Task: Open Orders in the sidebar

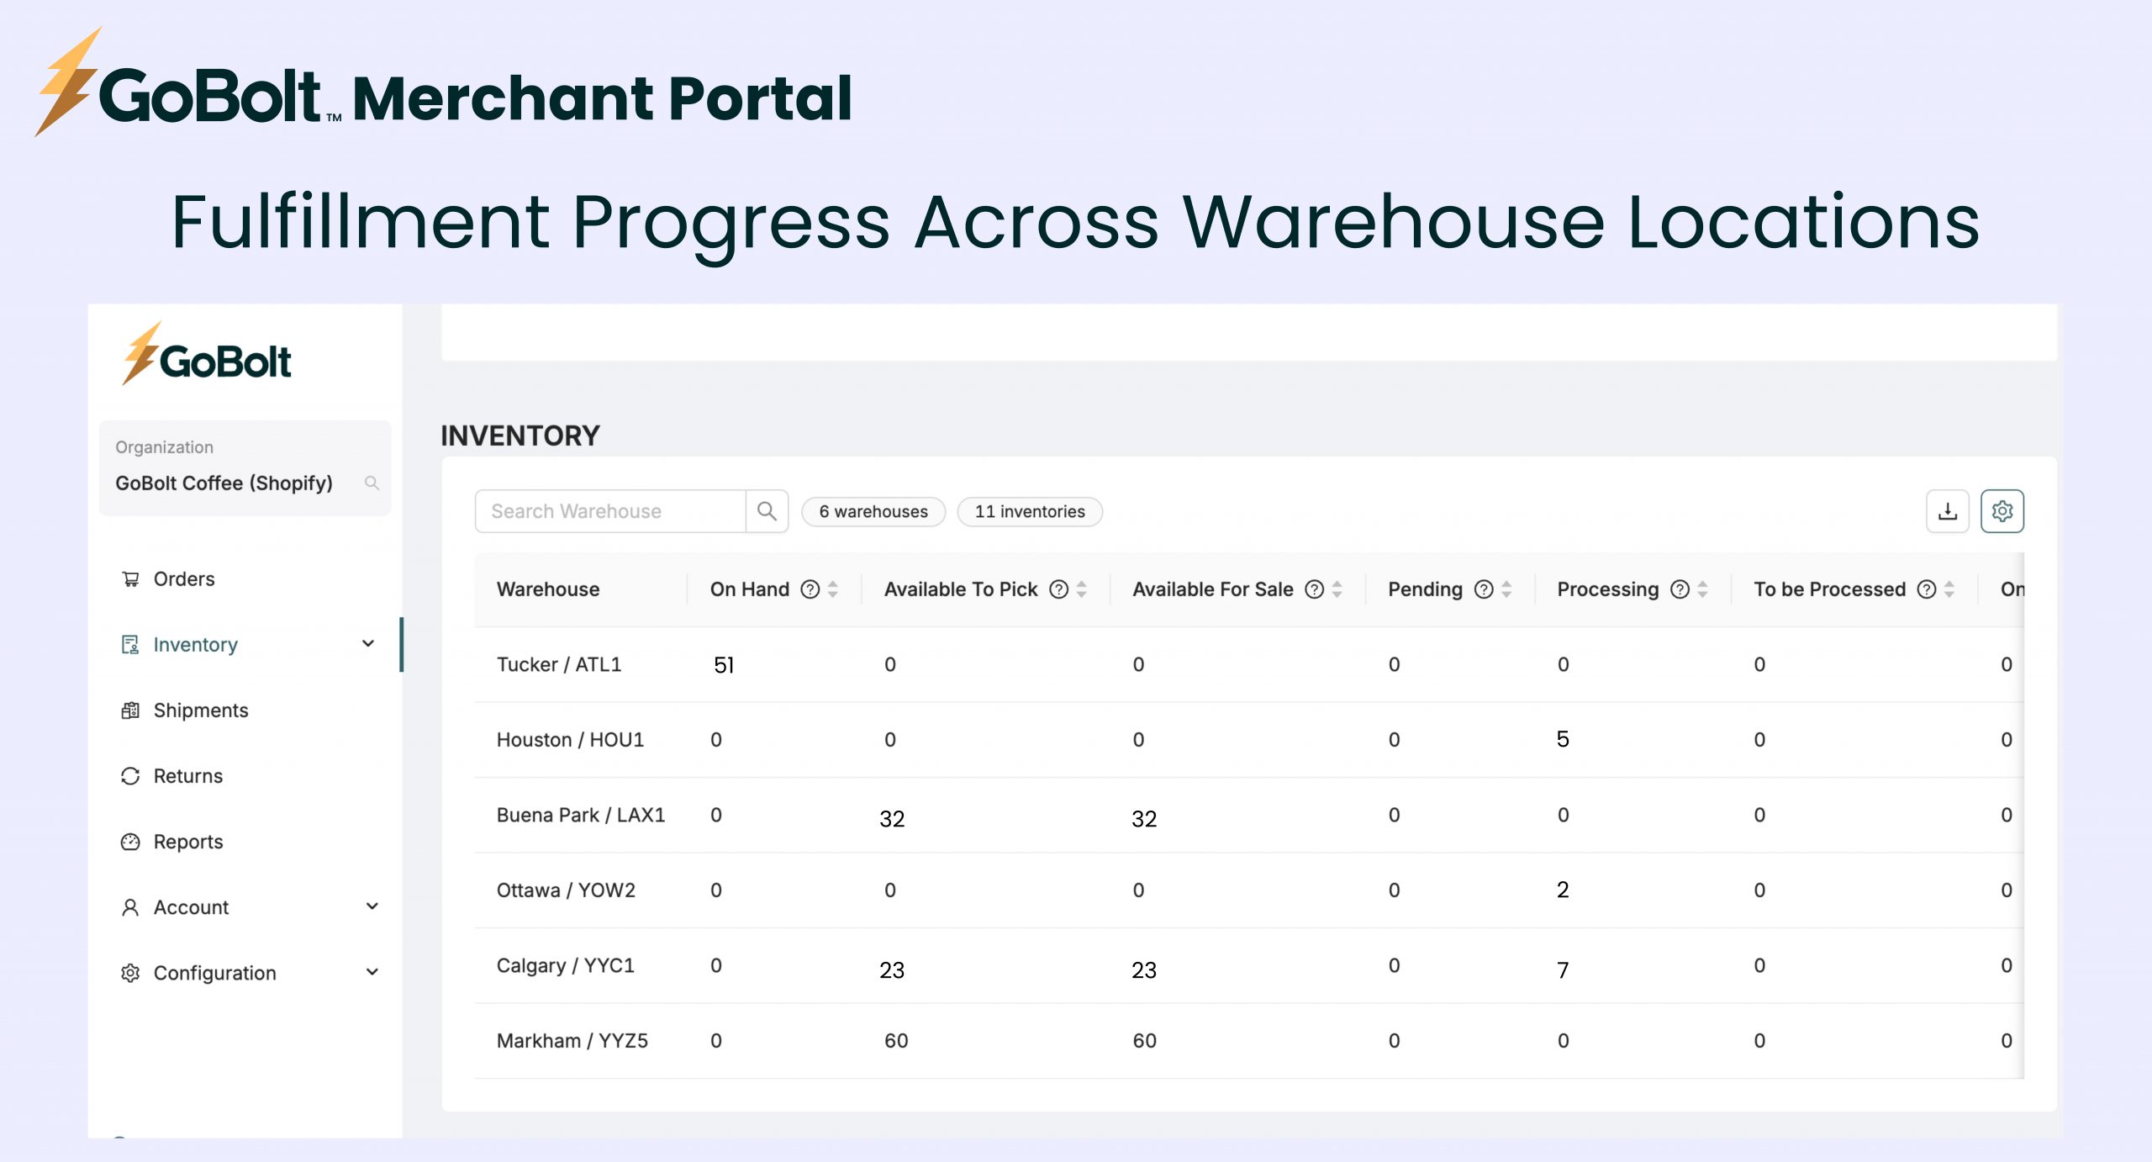Action: (184, 578)
